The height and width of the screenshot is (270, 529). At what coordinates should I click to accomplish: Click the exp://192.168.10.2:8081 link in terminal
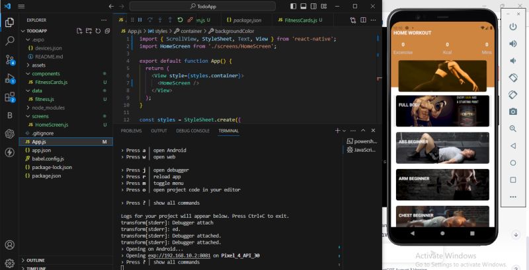(179, 255)
